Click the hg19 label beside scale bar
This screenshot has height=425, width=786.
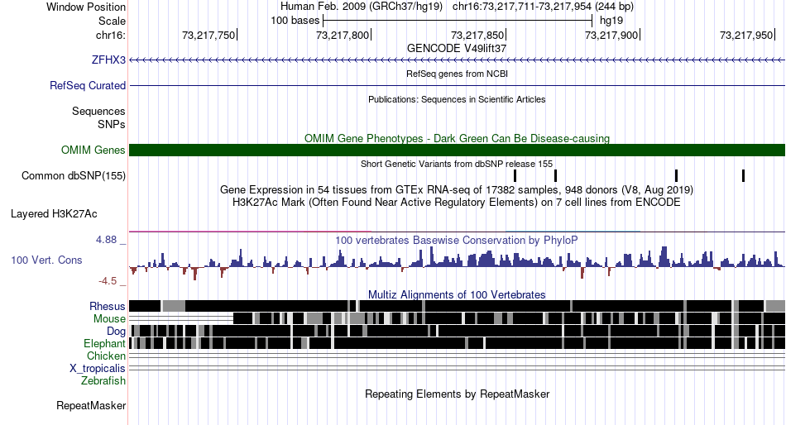click(x=611, y=21)
